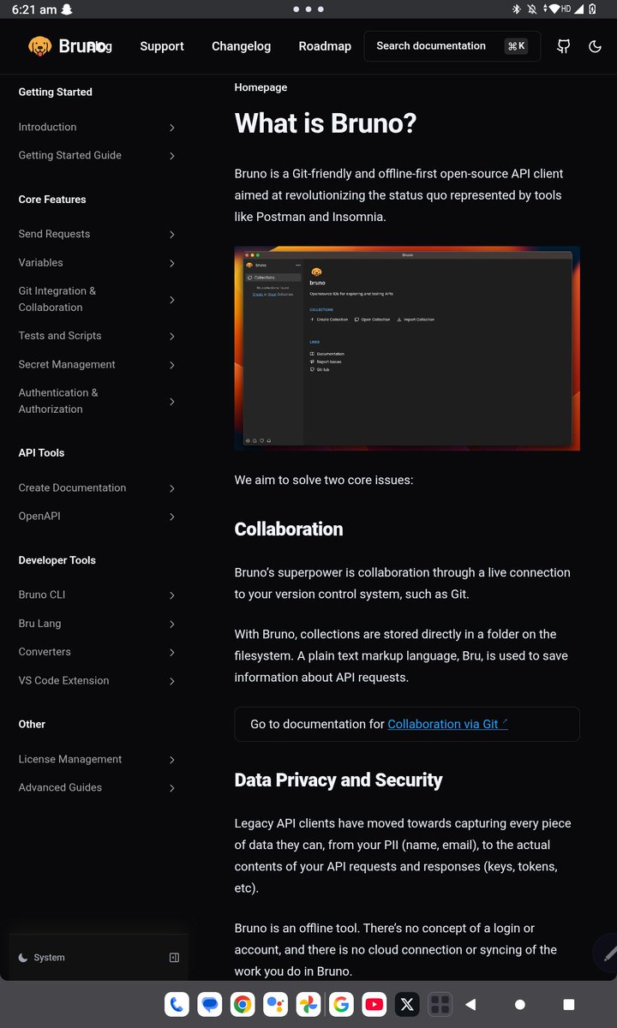Click the Data Privacy and Security heading
The width and height of the screenshot is (617, 1028).
338,780
